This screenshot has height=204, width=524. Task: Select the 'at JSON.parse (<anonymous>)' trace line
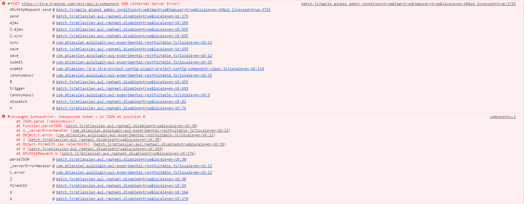pyautogui.click(x=46, y=122)
